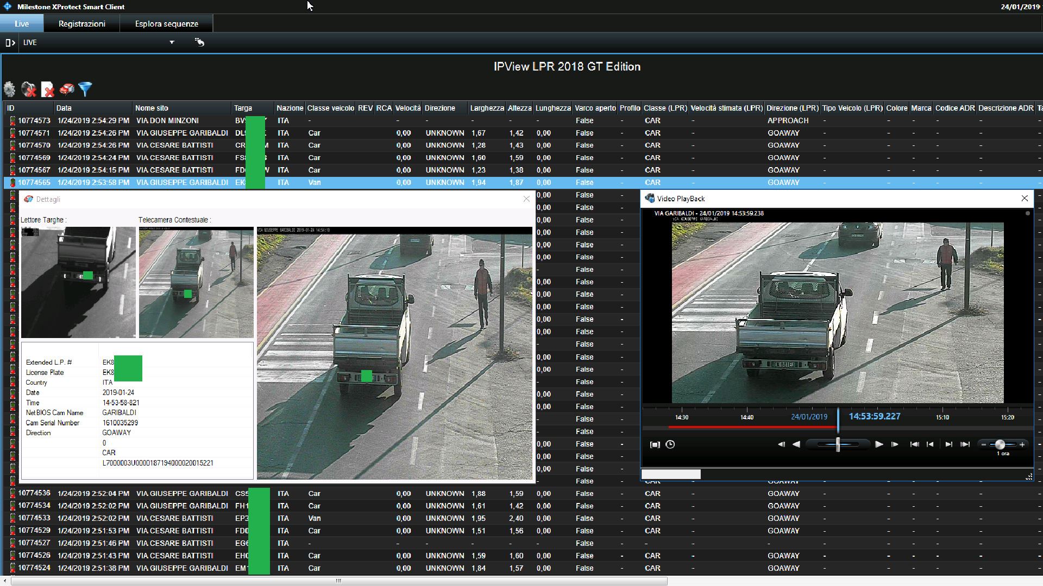
Task: Open the small Telecamera Contestuale thumbnail
Action: (196, 282)
